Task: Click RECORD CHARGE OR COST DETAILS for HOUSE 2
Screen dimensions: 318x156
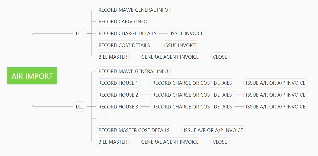Action: click(x=192, y=95)
